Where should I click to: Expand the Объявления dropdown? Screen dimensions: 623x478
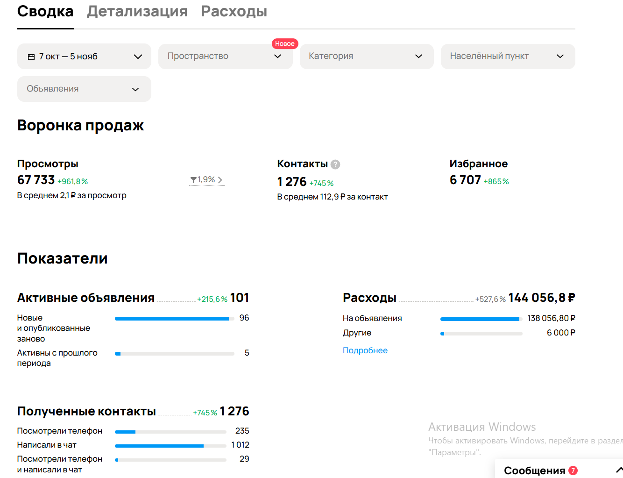tap(84, 89)
